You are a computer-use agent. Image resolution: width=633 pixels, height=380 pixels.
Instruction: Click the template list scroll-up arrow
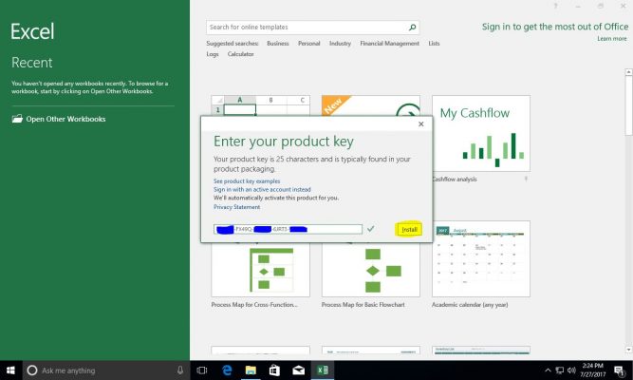[628, 72]
